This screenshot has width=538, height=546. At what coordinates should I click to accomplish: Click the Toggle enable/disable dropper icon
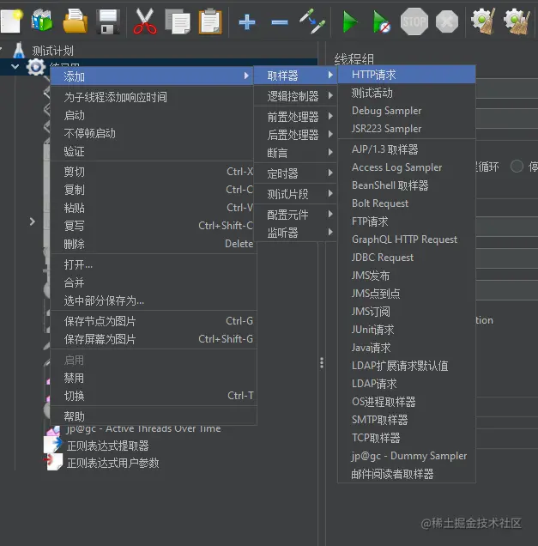click(x=312, y=21)
